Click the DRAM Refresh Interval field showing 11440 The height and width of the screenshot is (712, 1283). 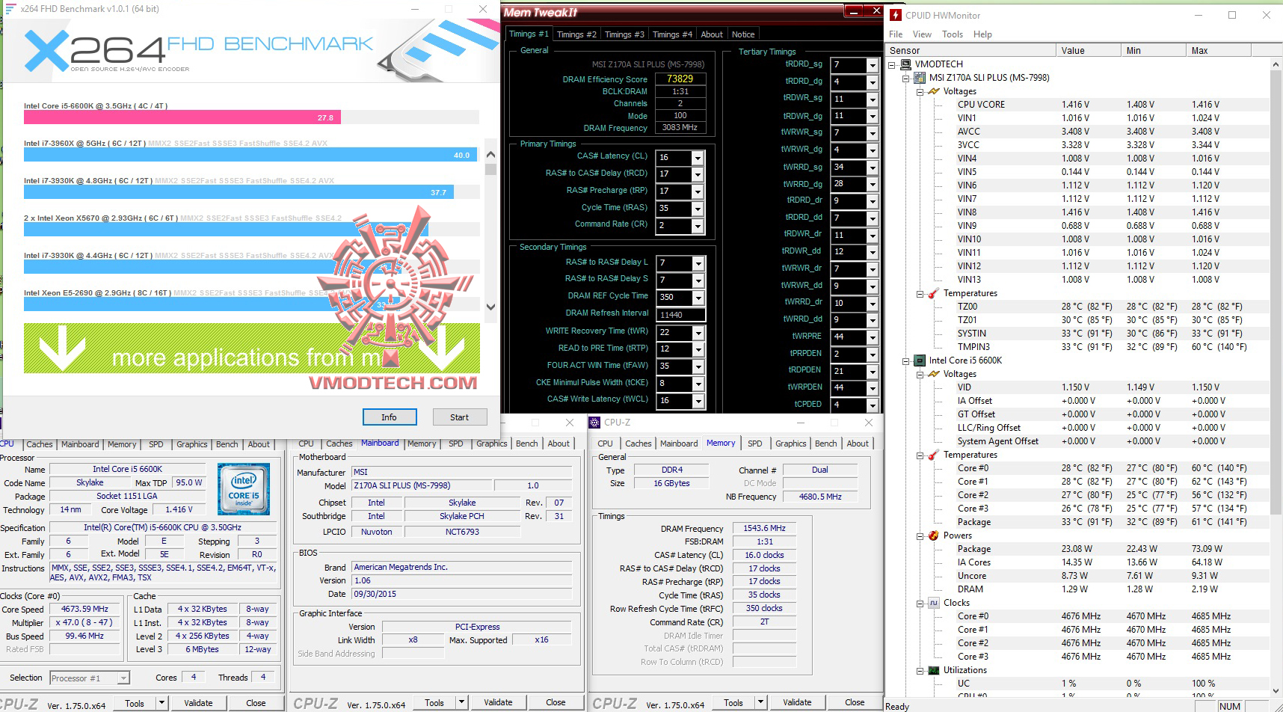click(x=680, y=315)
